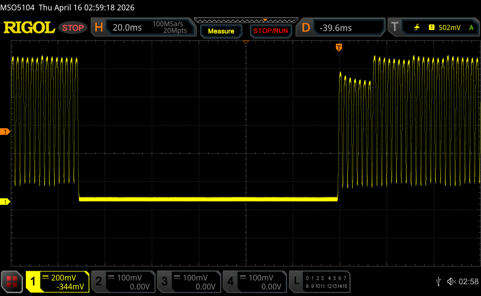Open the delay D offset icon
Viewport: 481px width, 296px height.
(x=305, y=28)
